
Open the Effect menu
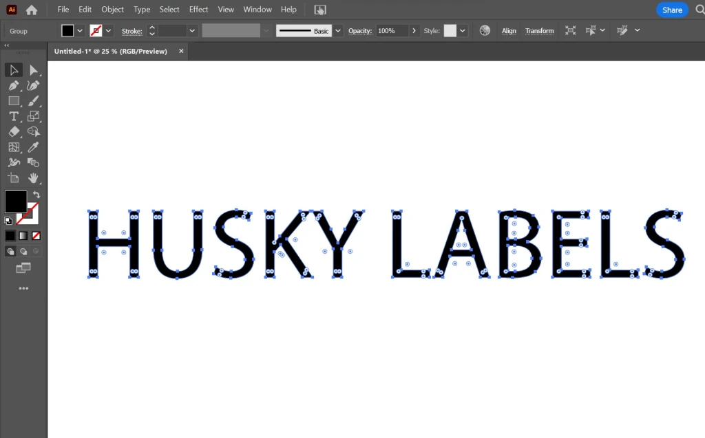(x=198, y=10)
